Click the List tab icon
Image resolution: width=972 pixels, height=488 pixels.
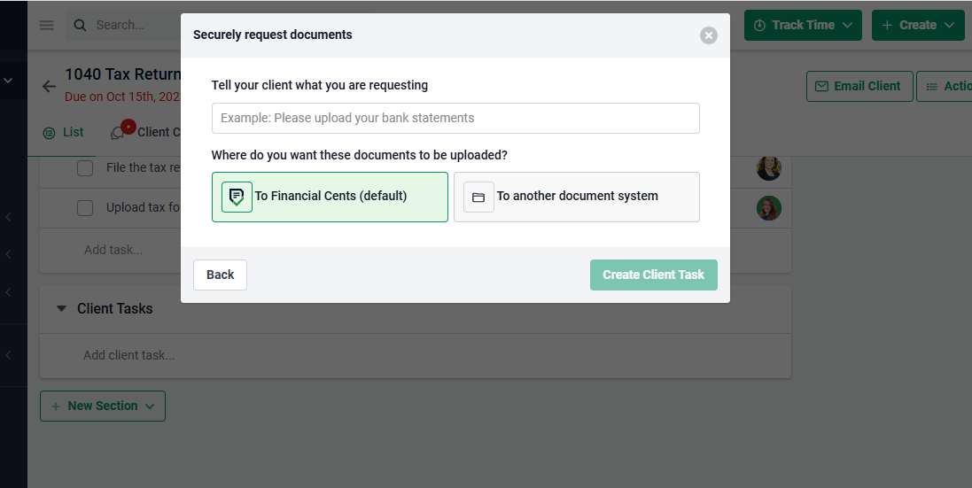coord(49,133)
